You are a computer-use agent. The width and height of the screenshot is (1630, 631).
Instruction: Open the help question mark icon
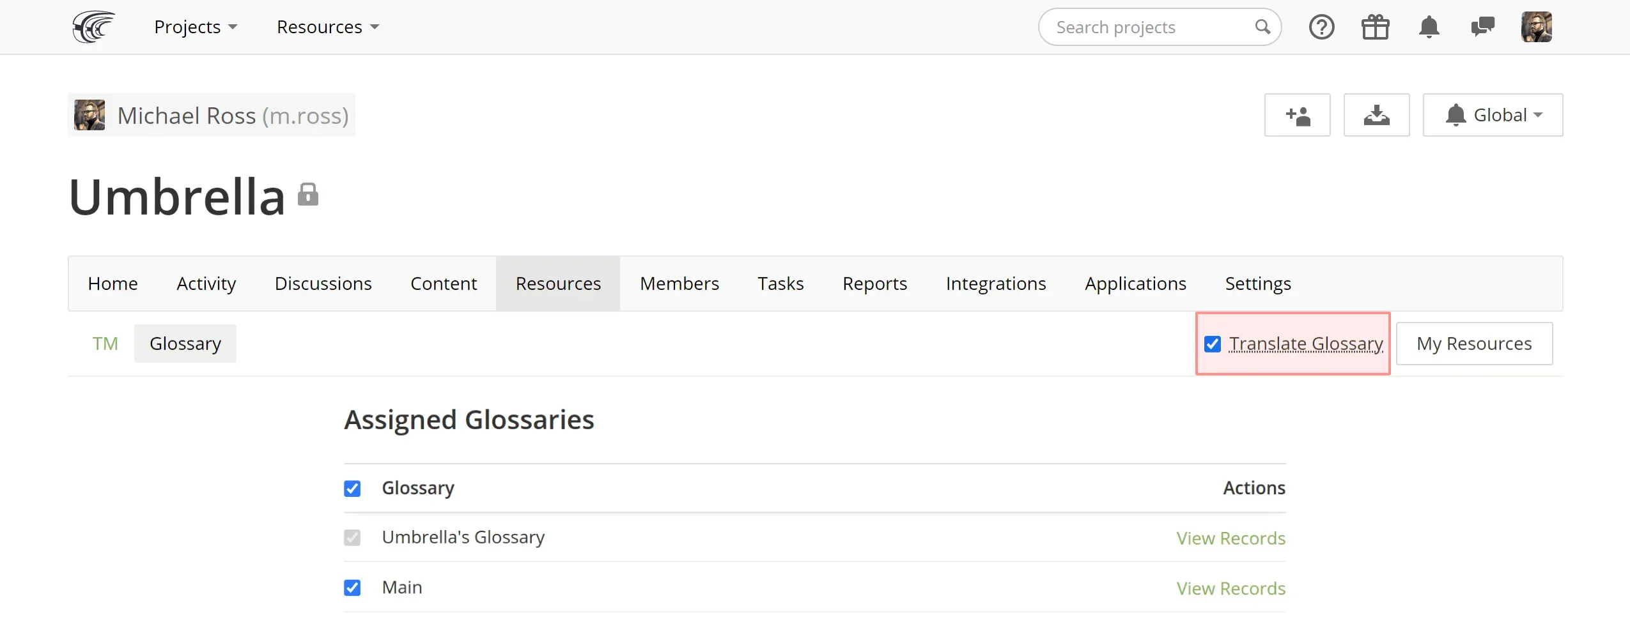click(x=1321, y=27)
